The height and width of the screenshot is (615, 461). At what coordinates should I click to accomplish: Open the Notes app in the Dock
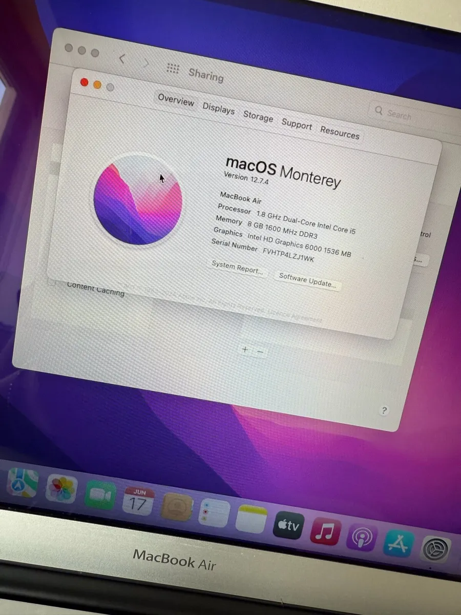252,519
